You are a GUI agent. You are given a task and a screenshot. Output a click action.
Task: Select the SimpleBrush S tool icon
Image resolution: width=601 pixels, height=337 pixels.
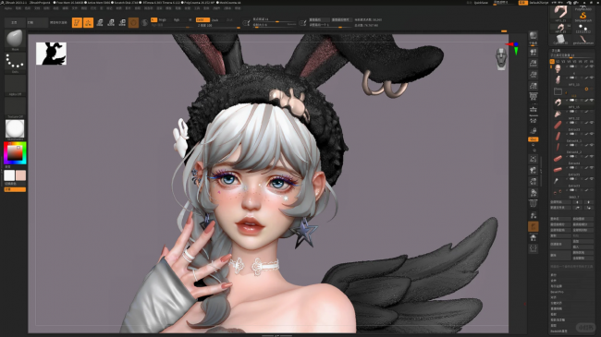(x=583, y=16)
